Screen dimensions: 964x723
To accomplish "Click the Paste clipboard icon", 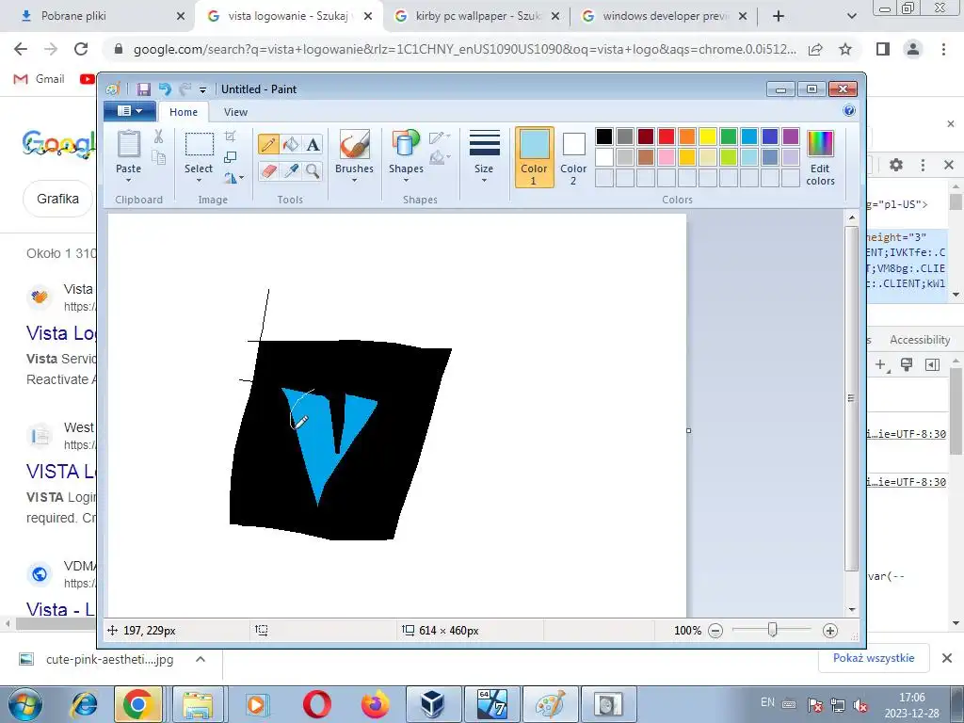I will coord(128,144).
